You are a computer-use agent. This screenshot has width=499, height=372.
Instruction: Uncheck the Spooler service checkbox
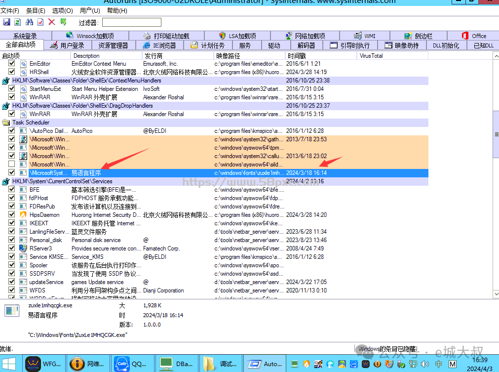12,265
